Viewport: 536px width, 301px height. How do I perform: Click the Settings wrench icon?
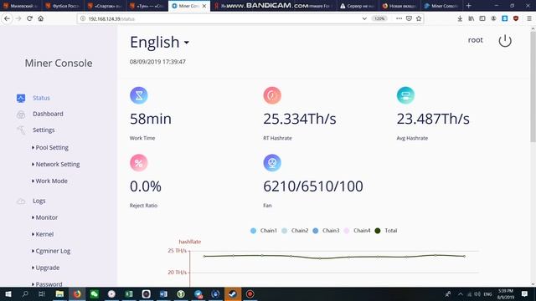point(21,130)
